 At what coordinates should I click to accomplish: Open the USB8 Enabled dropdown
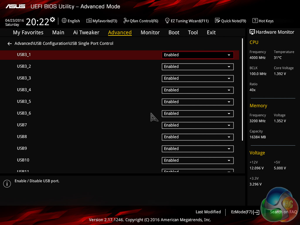tap(198, 137)
